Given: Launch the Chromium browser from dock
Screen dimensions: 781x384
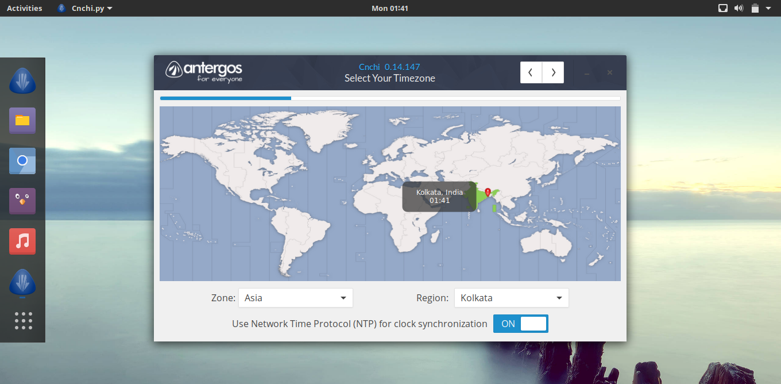Looking at the screenshot, I should [22, 161].
